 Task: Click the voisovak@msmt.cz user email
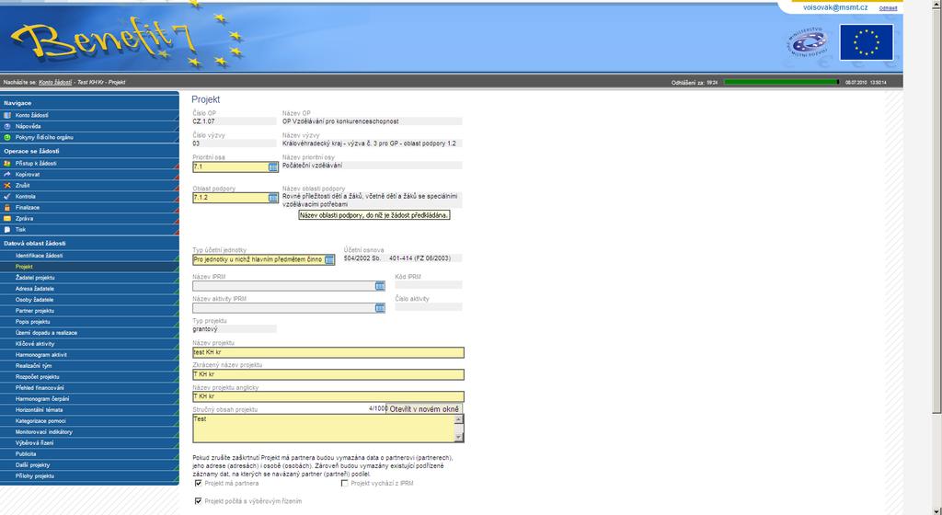[x=835, y=7]
